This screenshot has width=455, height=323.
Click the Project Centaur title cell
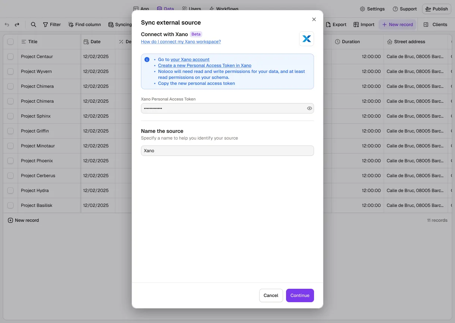[x=49, y=57]
